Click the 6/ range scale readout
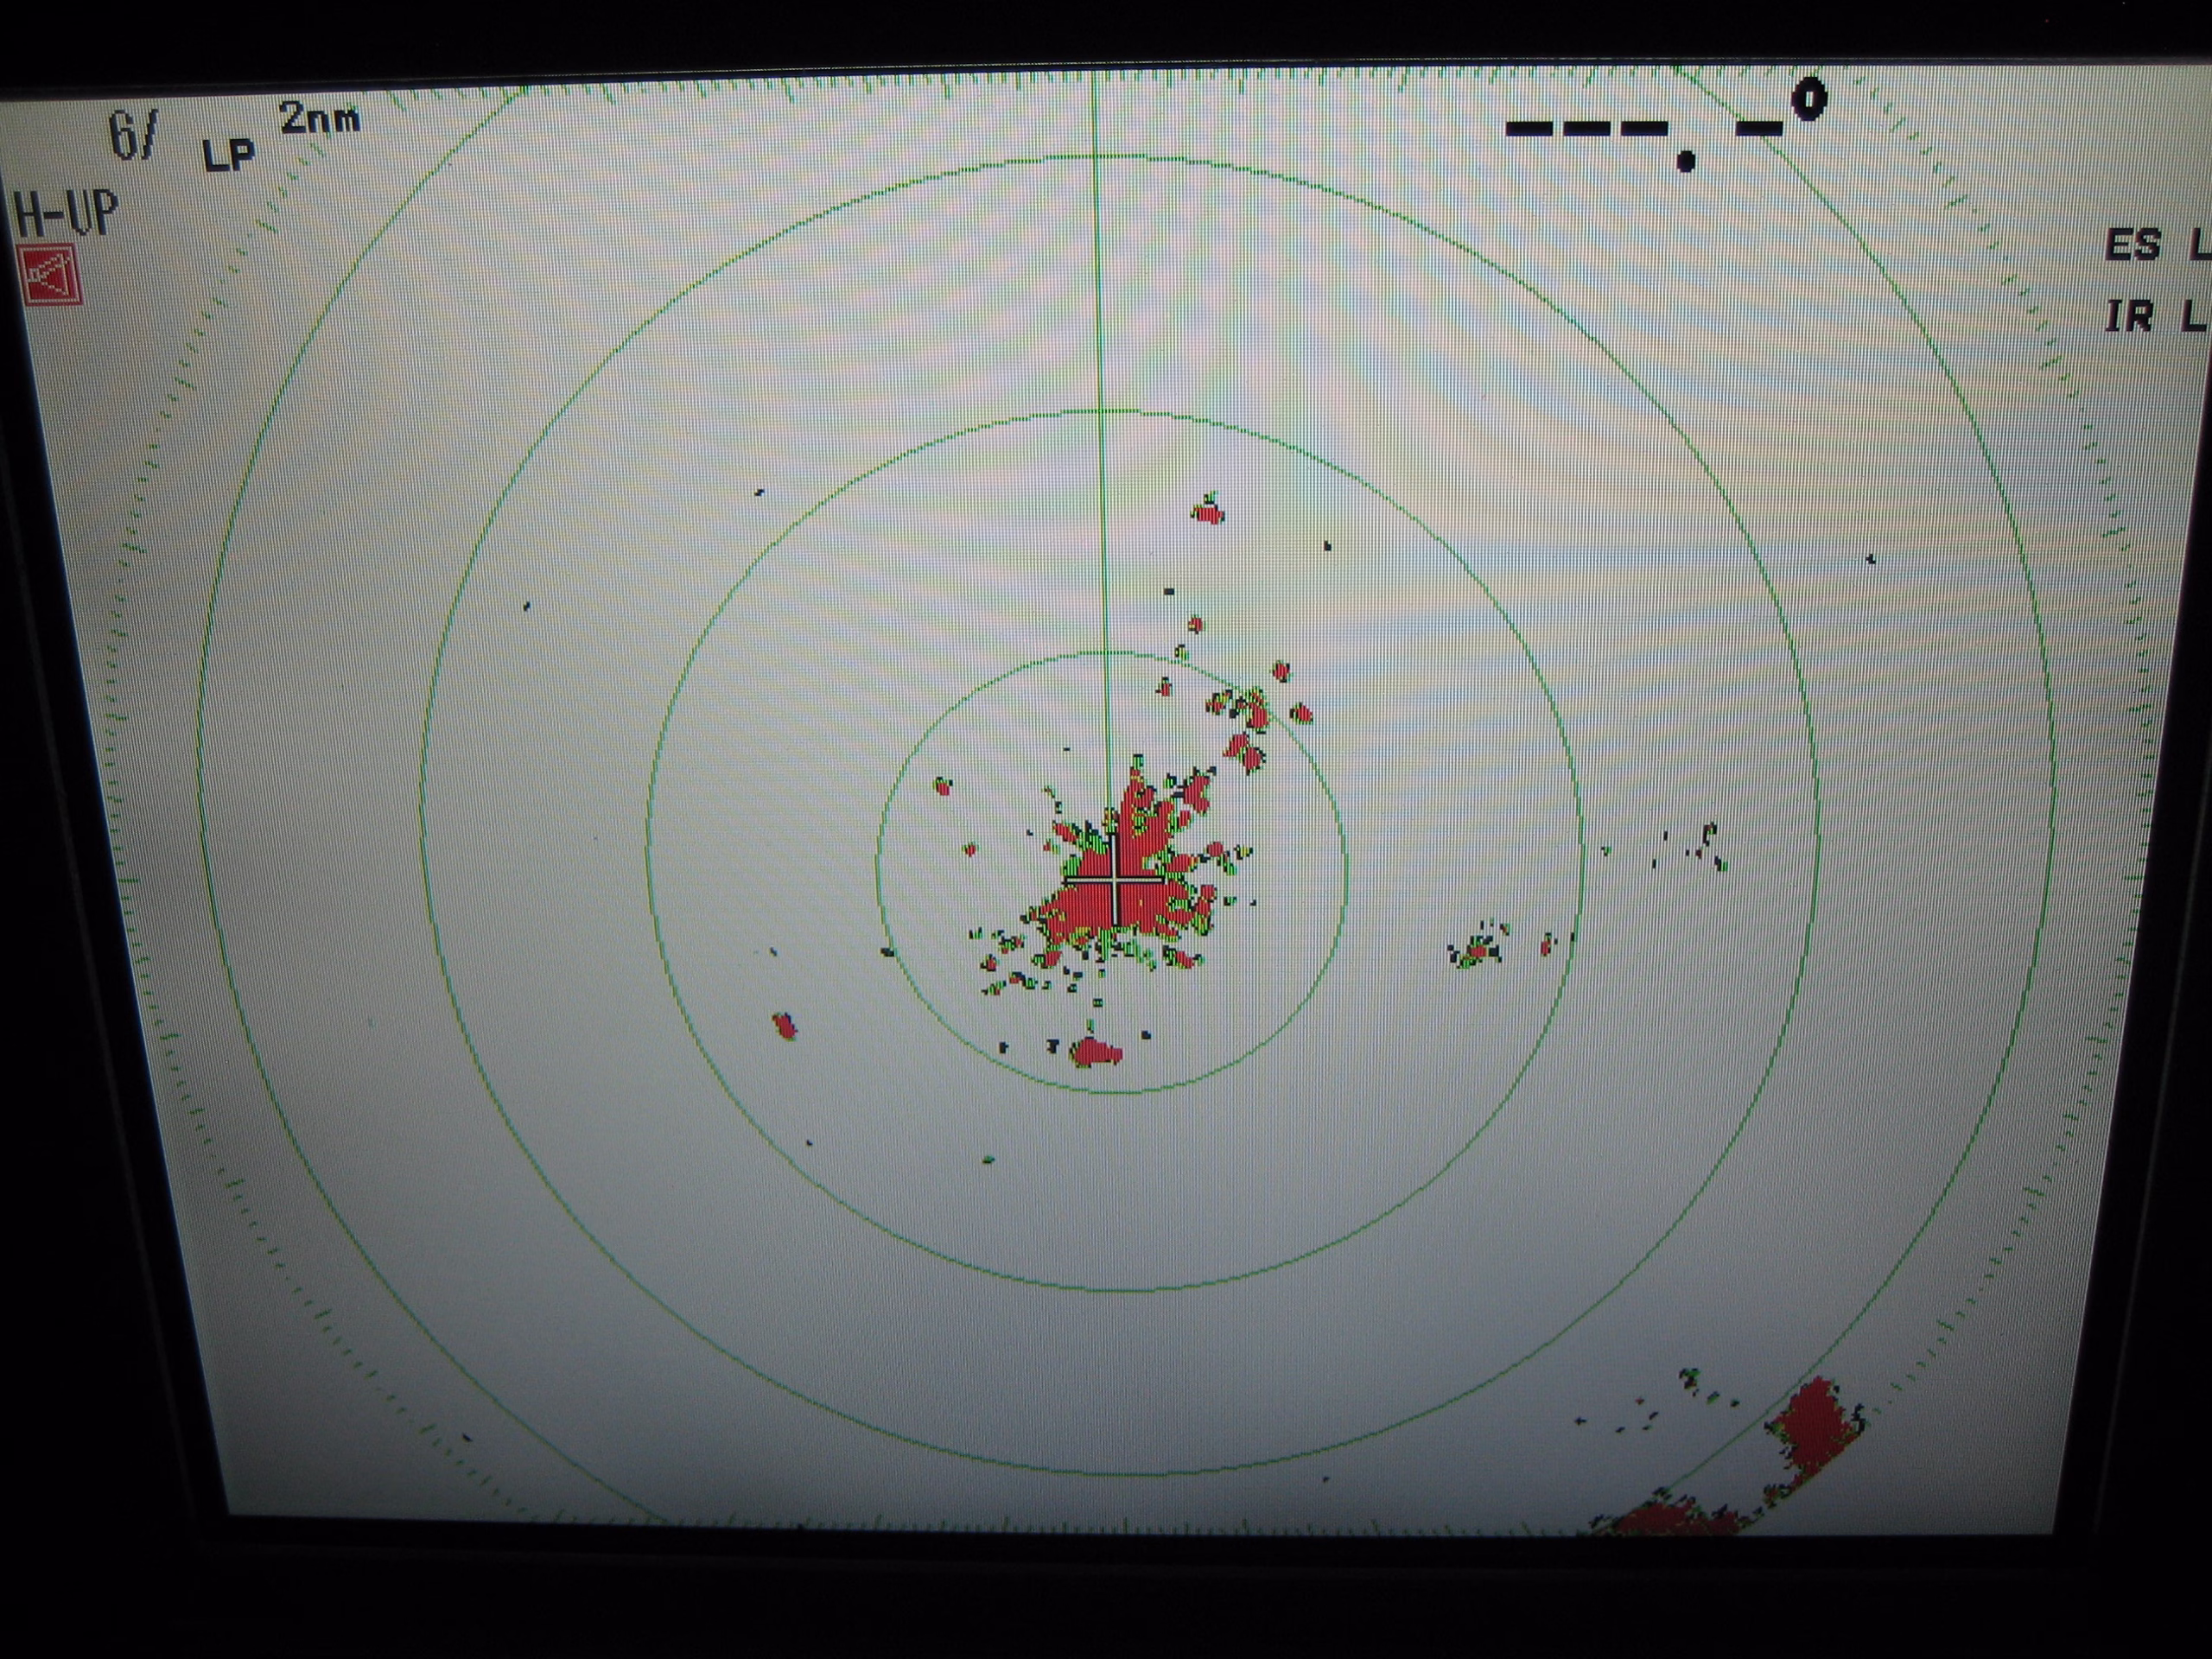This screenshot has width=2212, height=1659. click(x=135, y=135)
